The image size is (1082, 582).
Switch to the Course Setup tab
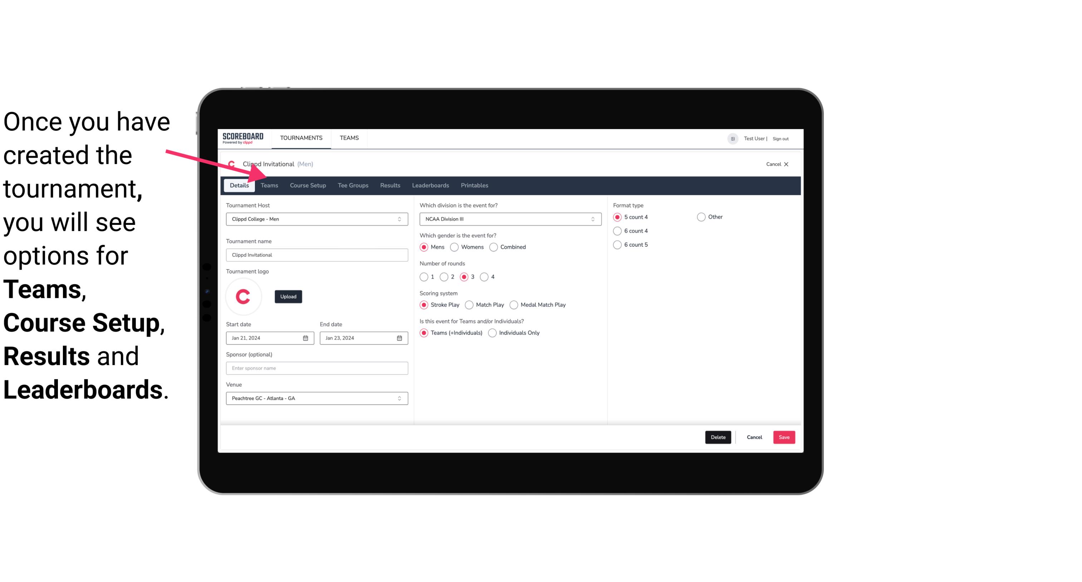[x=307, y=185]
